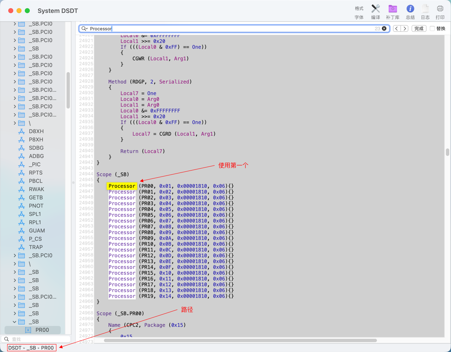Click the 完成 done button
The image size is (451, 352).
pos(419,29)
